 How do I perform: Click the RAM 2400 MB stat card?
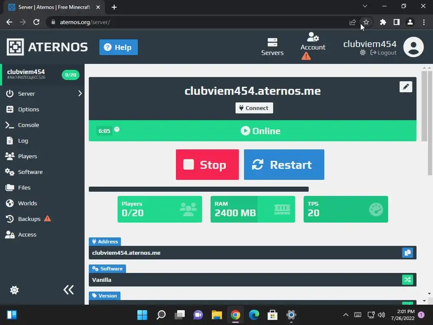pos(253,209)
